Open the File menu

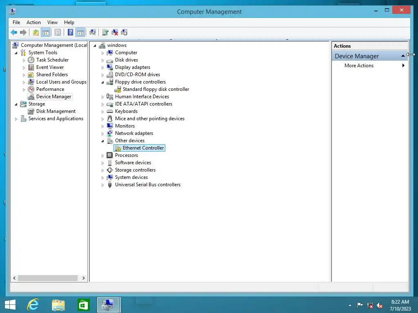coord(16,22)
